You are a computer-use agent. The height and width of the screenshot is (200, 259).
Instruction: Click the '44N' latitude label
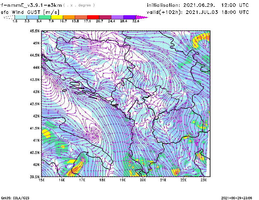[x=36, y=67]
